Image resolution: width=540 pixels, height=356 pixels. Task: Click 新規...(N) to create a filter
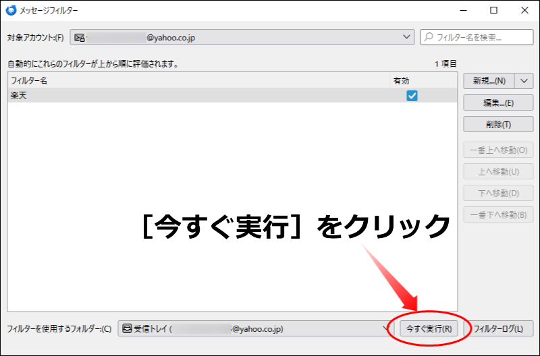tap(489, 81)
